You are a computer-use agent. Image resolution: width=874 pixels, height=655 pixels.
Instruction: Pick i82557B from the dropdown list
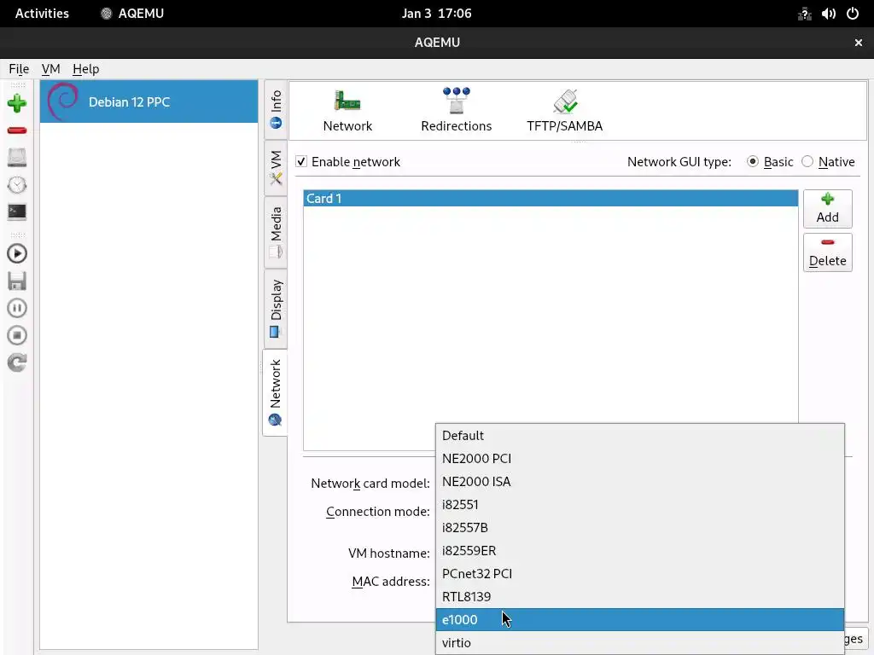[x=640, y=527]
